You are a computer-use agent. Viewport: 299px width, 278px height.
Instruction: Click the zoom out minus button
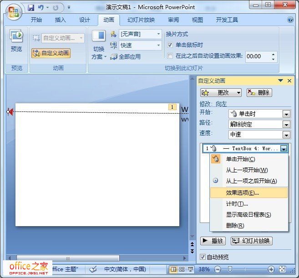218,269
